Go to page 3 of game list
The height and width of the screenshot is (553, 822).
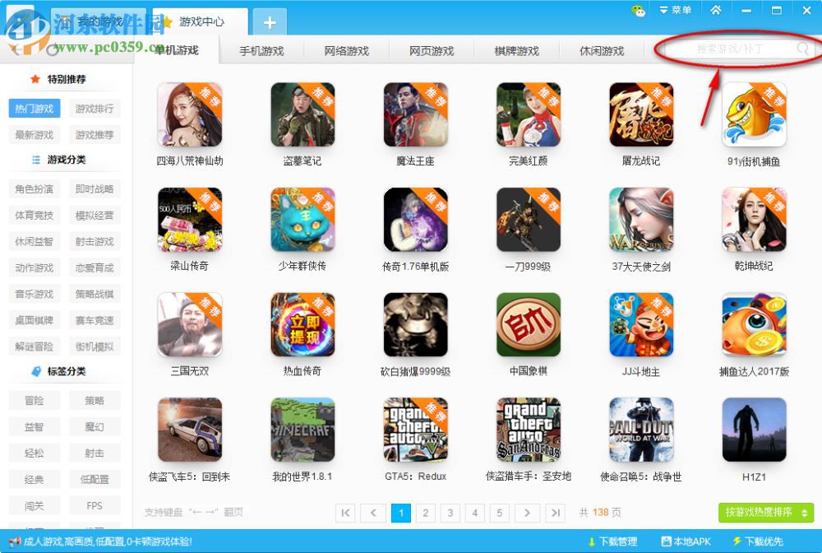[x=450, y=513]
